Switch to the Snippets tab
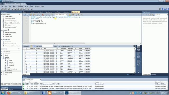Viewport: 169px width, 95px height. coord(154,74)
